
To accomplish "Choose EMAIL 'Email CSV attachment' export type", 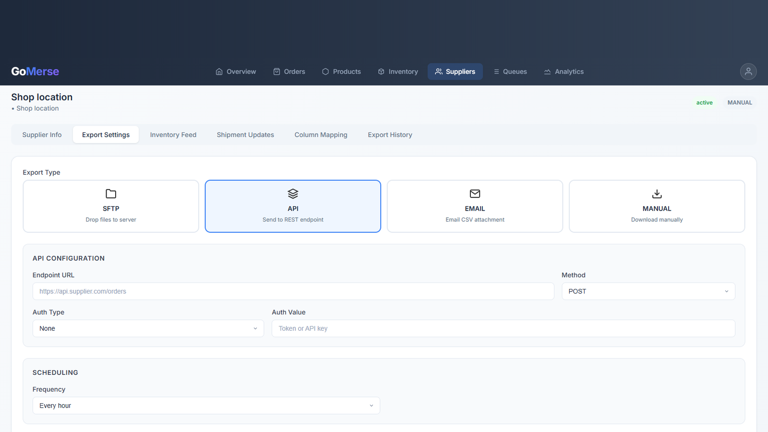I will 475,206.
